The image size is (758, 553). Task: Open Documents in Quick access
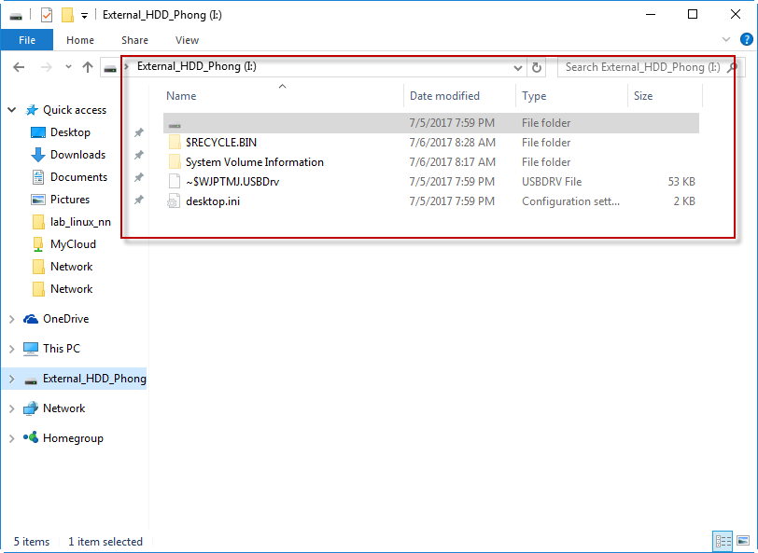(78, 177)
